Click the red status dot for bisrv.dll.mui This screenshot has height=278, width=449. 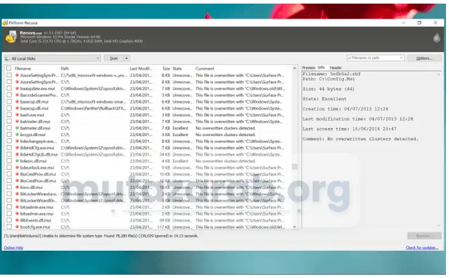(17, 187)
